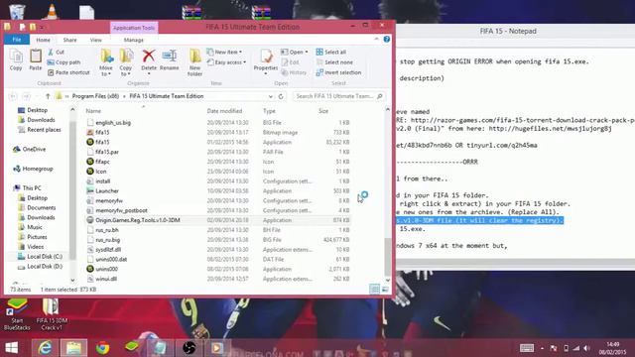Click Paste shortcut in ribbon
This screenshot has width=635, height=357.
click(68, 72)
